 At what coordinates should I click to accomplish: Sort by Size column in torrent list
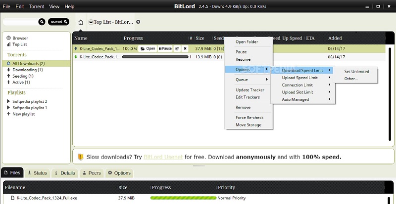[200, 39]
